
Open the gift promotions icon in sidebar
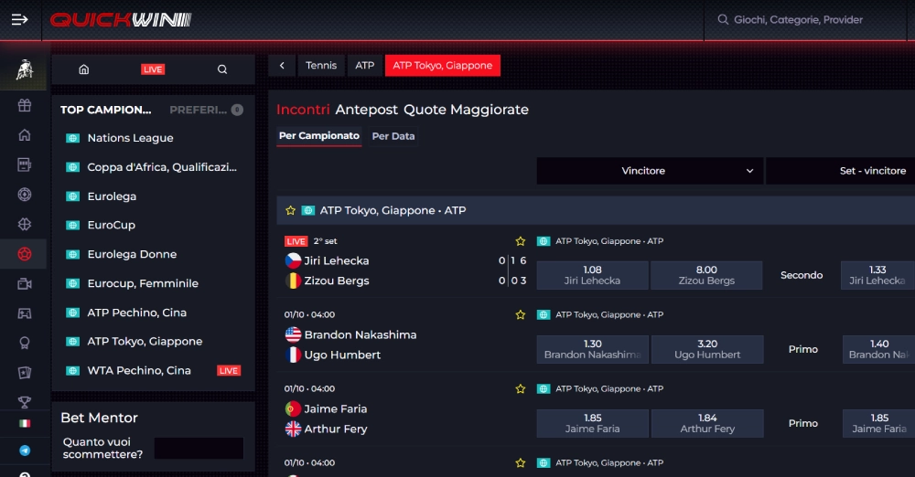[x=24, y=106]
